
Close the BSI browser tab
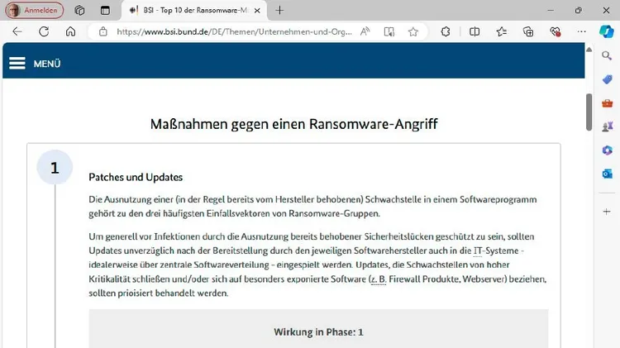[257, 11]
